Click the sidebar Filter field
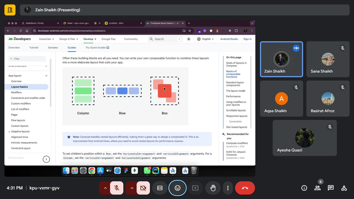This screenshot has height=199, width=354. (x=27, y=59)
